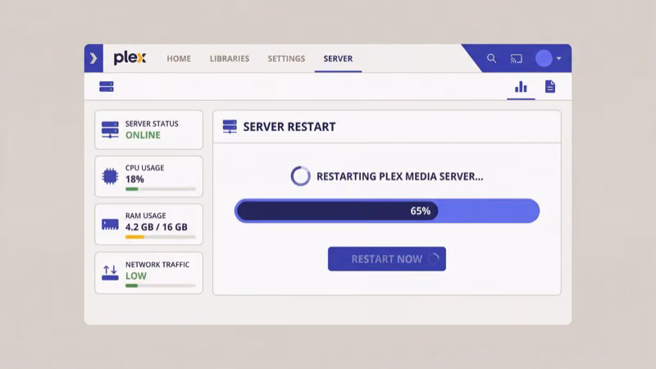Click the 65% restart progress bar
Screen dimensions: 656x369
387,211
